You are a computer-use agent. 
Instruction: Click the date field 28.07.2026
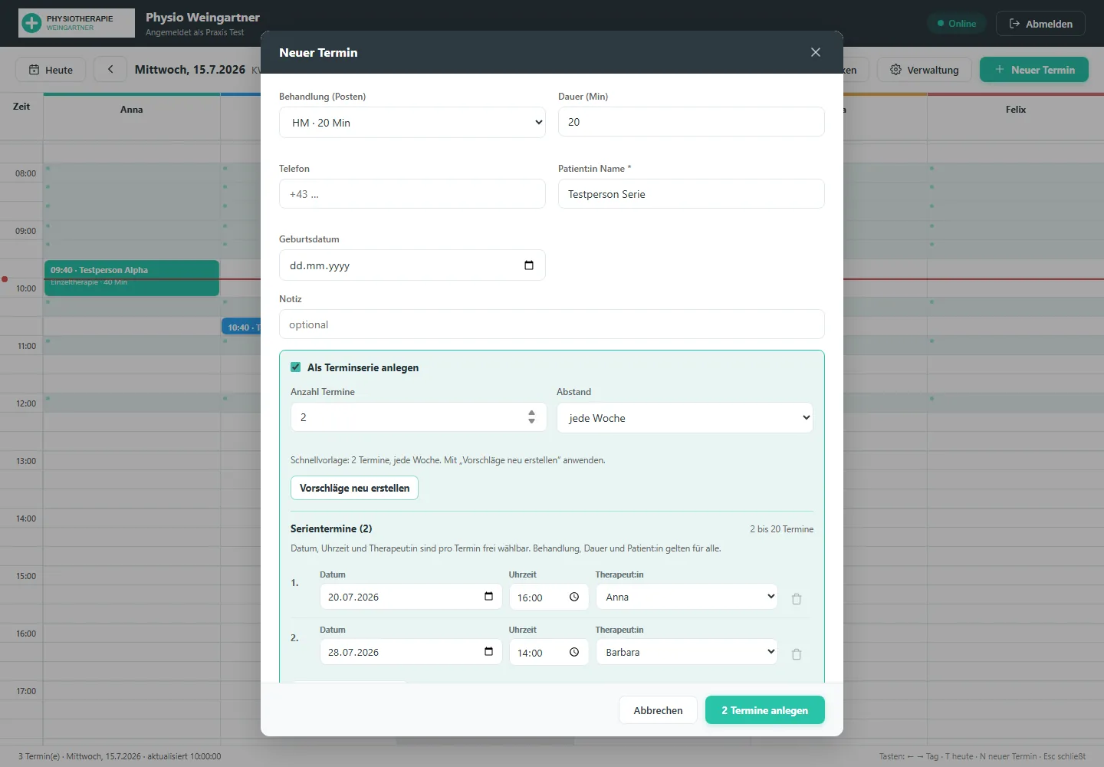pos(411,652)
